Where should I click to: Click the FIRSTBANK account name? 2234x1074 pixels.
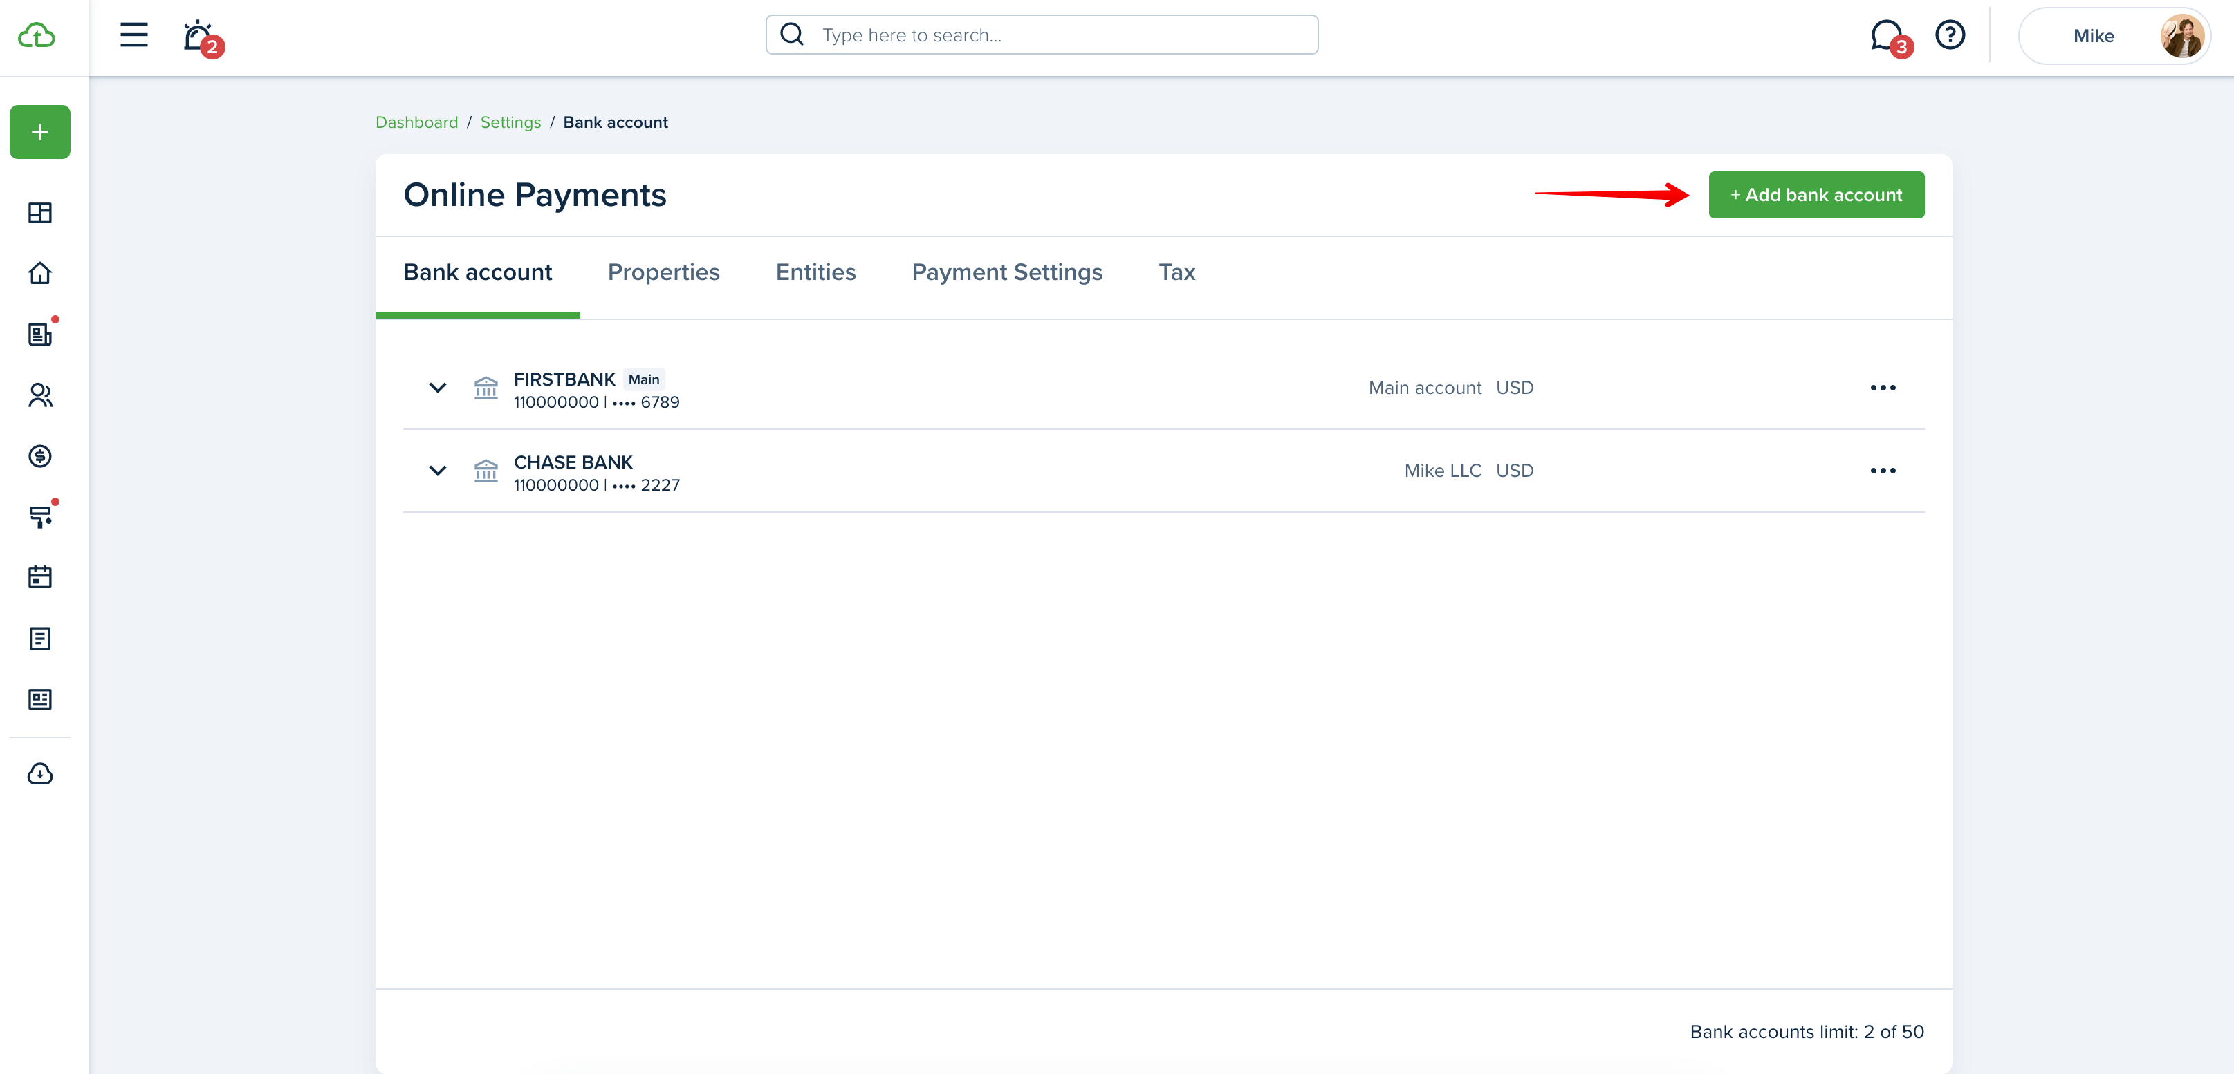tap(564, 379)
